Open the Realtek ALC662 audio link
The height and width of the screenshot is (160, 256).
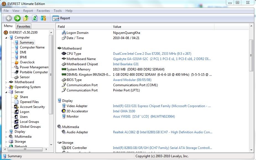click(163, 132)
